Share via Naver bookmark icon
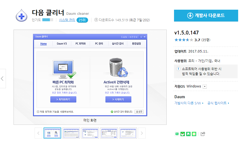 click(188, 134)
